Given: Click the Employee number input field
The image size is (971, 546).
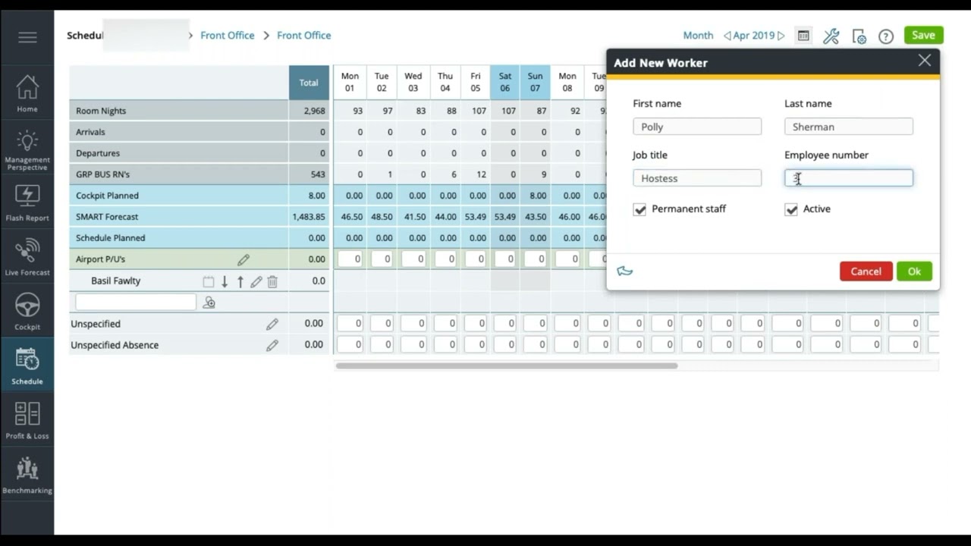Looking at the screenshot, I should [849, 178].
